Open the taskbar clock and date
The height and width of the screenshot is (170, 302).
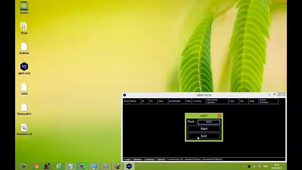coord(277,167)
